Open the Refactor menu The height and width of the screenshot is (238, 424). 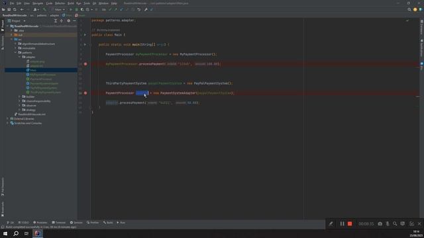click(x=60, y=3)
